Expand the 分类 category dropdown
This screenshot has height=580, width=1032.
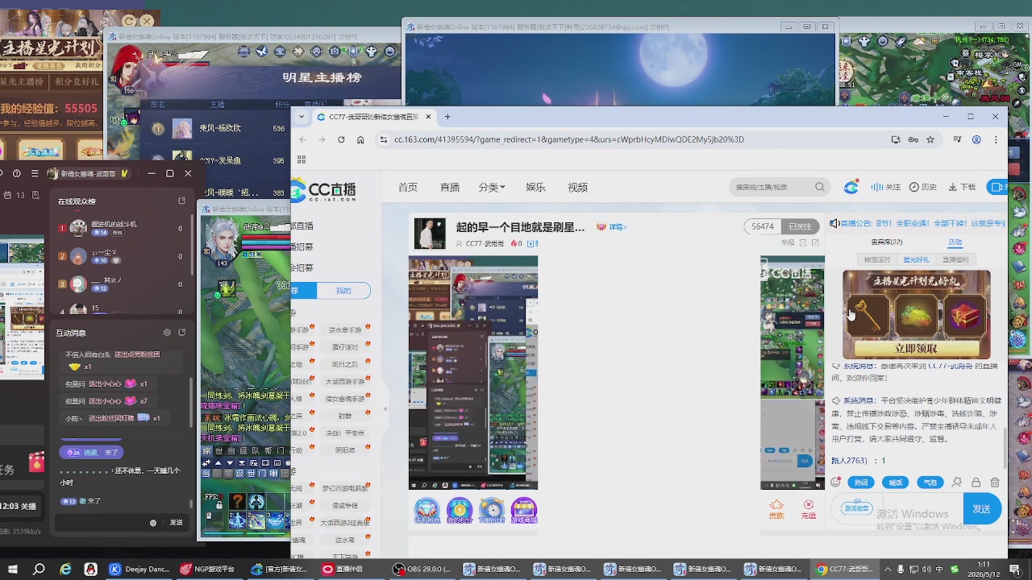492,187
